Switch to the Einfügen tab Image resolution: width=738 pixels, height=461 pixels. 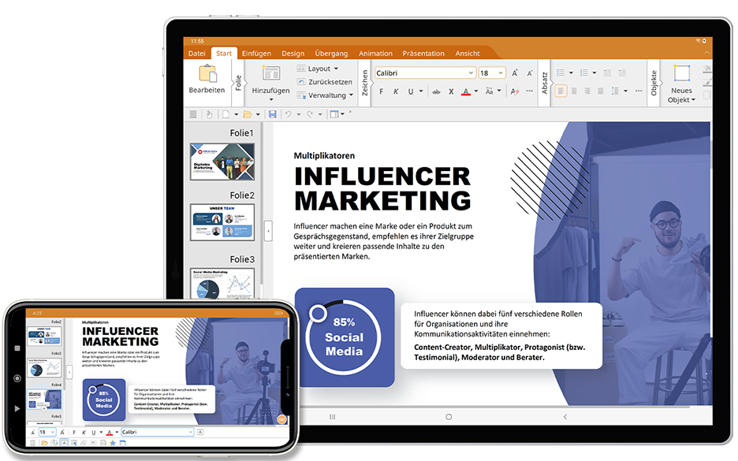(x=256, y=53)
